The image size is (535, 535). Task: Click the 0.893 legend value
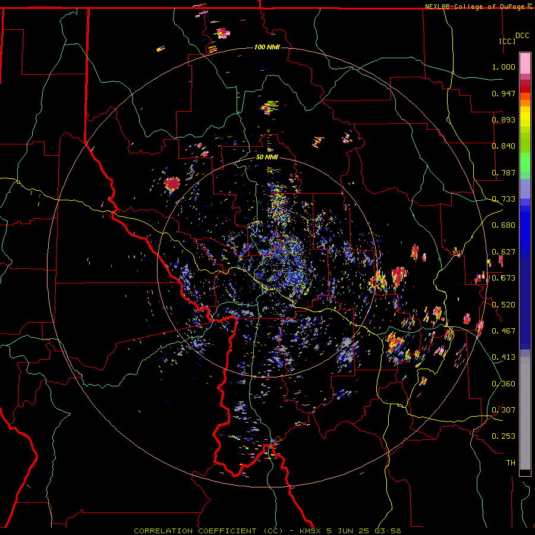[x=503, y=119]
